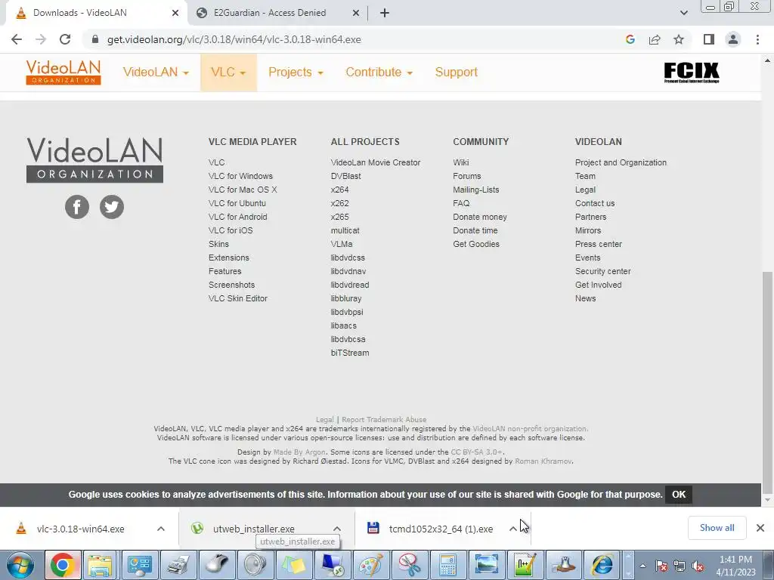The width and height of the screenshot is (774, 580).
Task: Expand the VLC navigation dropdown
Action: pyautogui.click(x=228, y=72)
